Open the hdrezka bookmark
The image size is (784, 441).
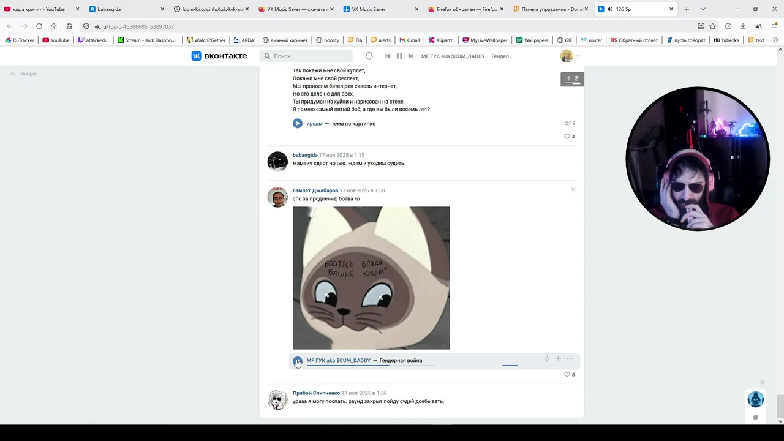[x=726, y=40]
